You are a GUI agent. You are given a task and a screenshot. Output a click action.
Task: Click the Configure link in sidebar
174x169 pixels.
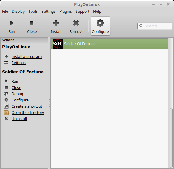(20, 100)
